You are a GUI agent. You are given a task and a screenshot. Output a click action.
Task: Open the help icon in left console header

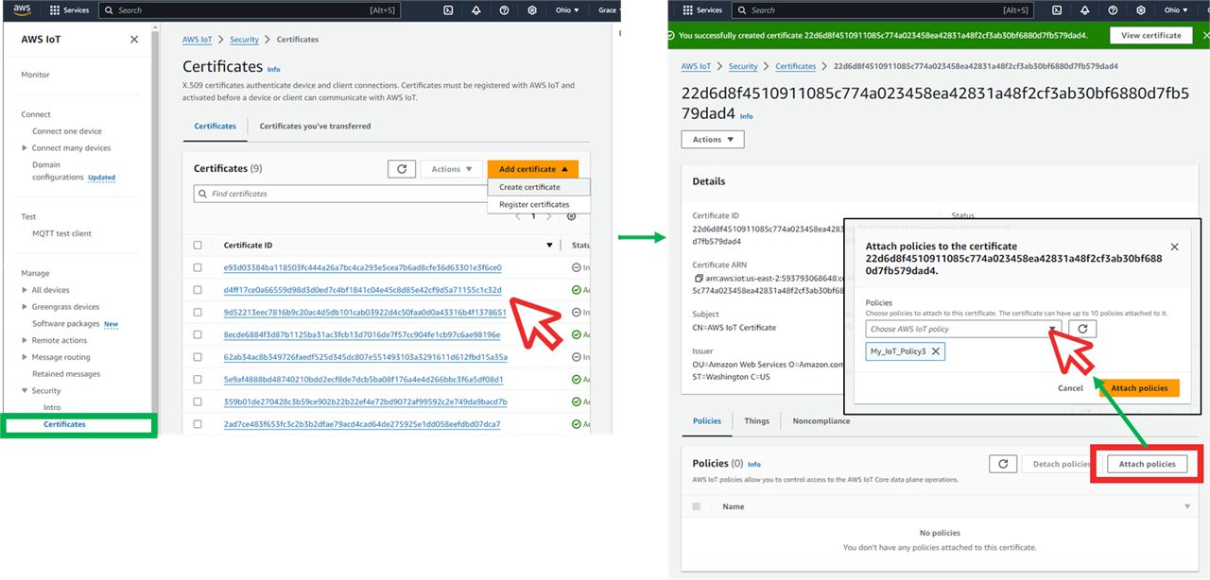click(504, 10)
